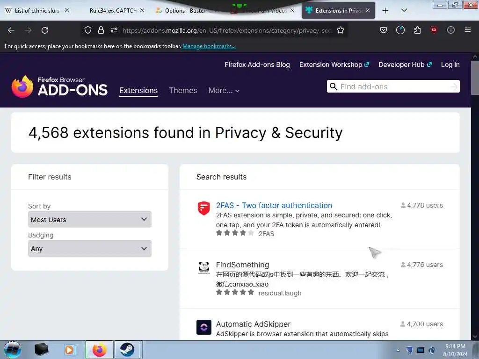Focus the Find add-ons search field
The width and height of the screenshot is (479, 359).
coord(393,86)
